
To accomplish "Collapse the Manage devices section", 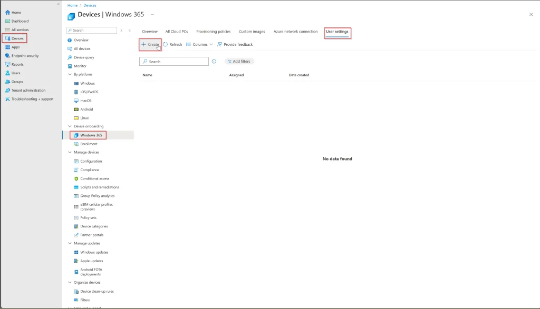I will (x=70, y=152).
